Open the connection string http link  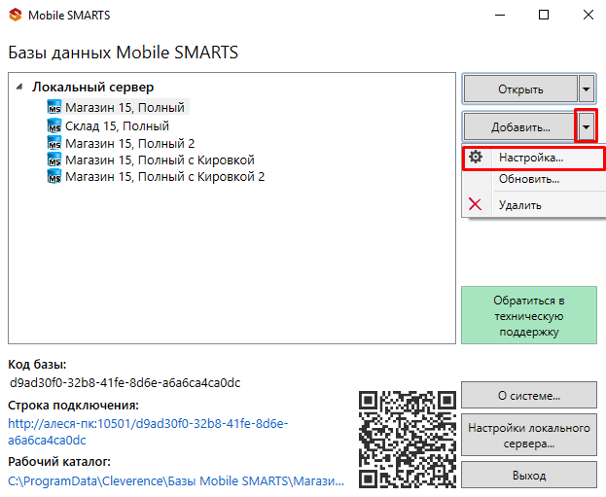pyautogui.click(x=148, y=432)
